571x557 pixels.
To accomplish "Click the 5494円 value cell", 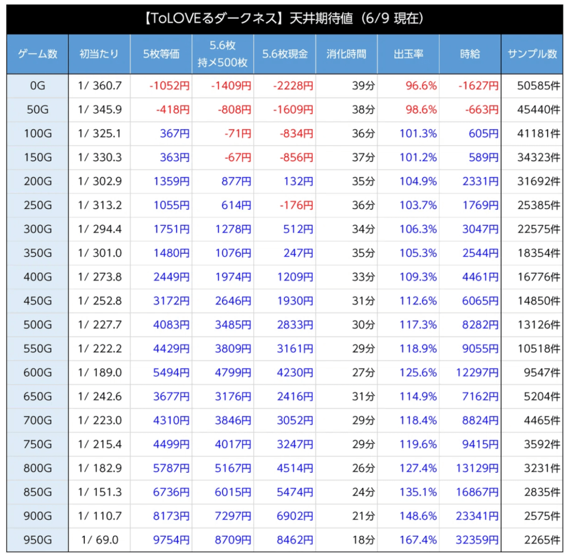I will point(161,372).
